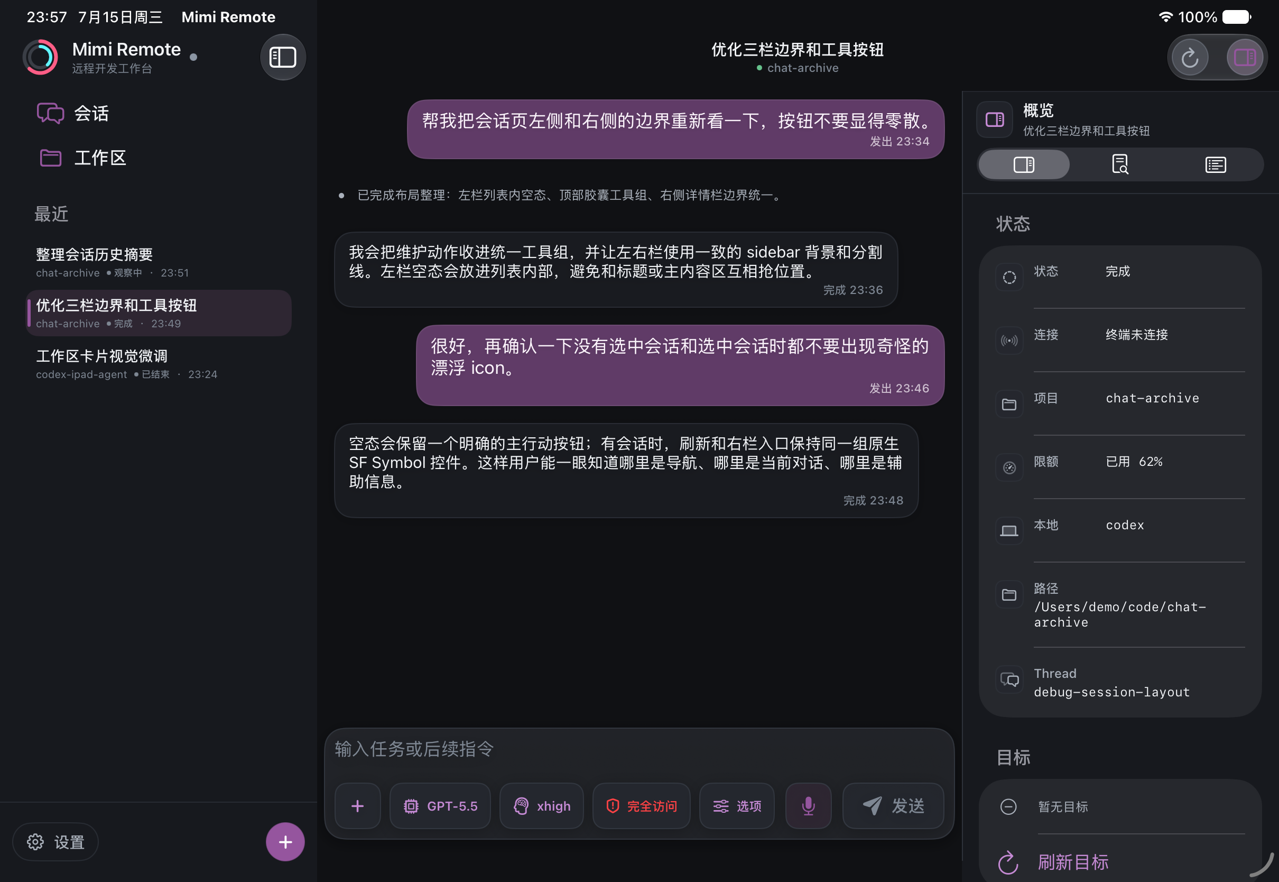The height and width of the screenshot is (882, 1279).
Task: Click the folder icon in 路径 row
Action: tap(1009, 595)
